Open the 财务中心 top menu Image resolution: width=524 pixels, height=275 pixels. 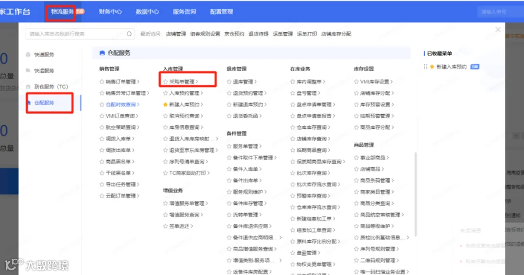(110, 12)
